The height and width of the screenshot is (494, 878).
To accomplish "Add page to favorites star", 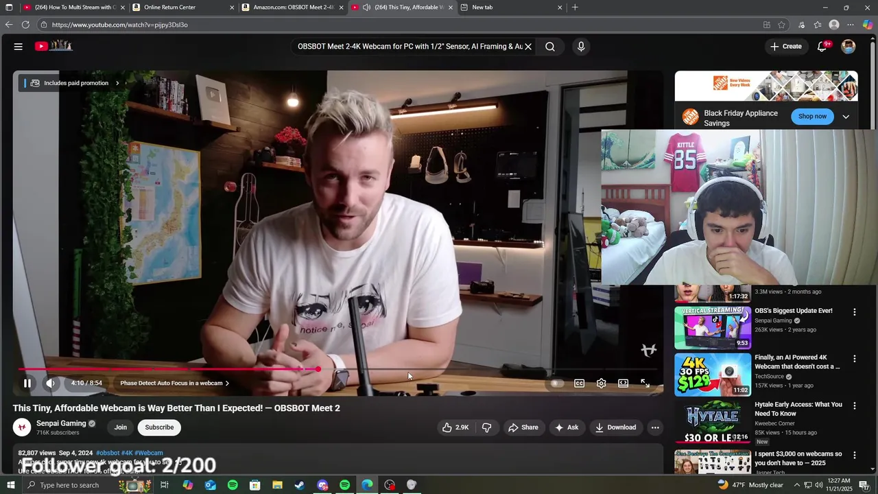I will click(782, 25).
